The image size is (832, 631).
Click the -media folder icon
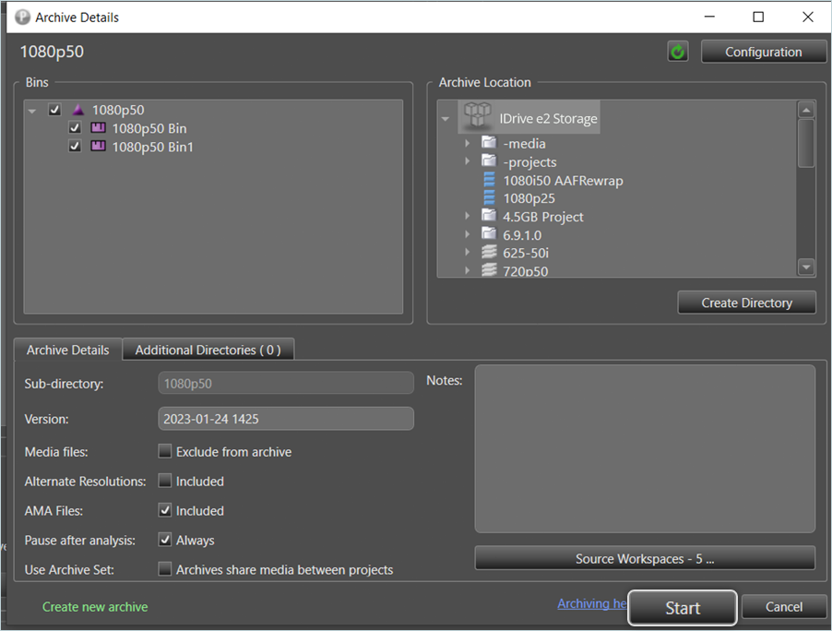[489, 142]
